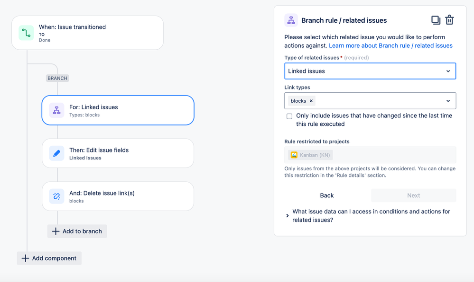Click the pencil icon for Edit issue fields
This screenshot has width=474, height=282.
[x=56, y=153]
